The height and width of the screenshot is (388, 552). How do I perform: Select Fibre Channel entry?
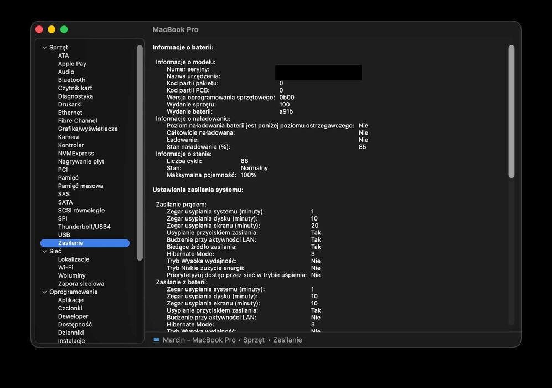[78, 120]
